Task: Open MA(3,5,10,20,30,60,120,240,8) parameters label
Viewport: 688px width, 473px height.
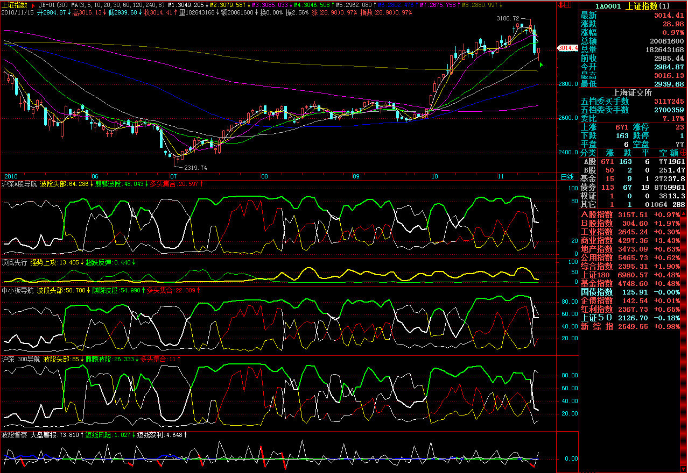Action: (118, 5)
